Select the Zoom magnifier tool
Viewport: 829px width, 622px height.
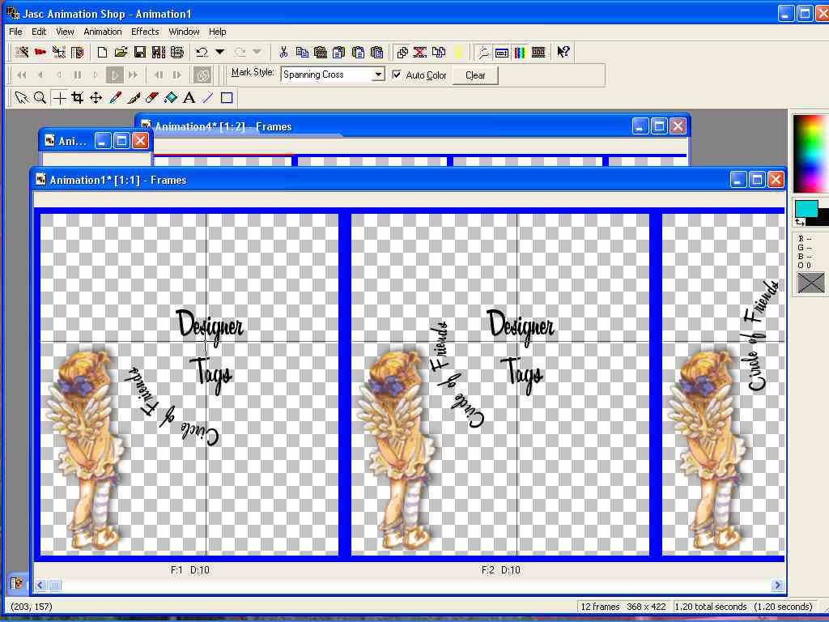40,98
